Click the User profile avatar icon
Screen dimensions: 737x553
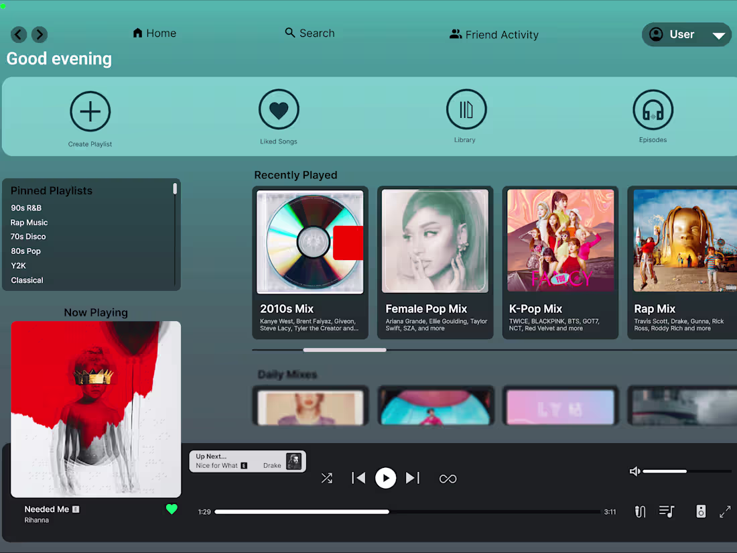pyautogui.click(x=656, y=34)
